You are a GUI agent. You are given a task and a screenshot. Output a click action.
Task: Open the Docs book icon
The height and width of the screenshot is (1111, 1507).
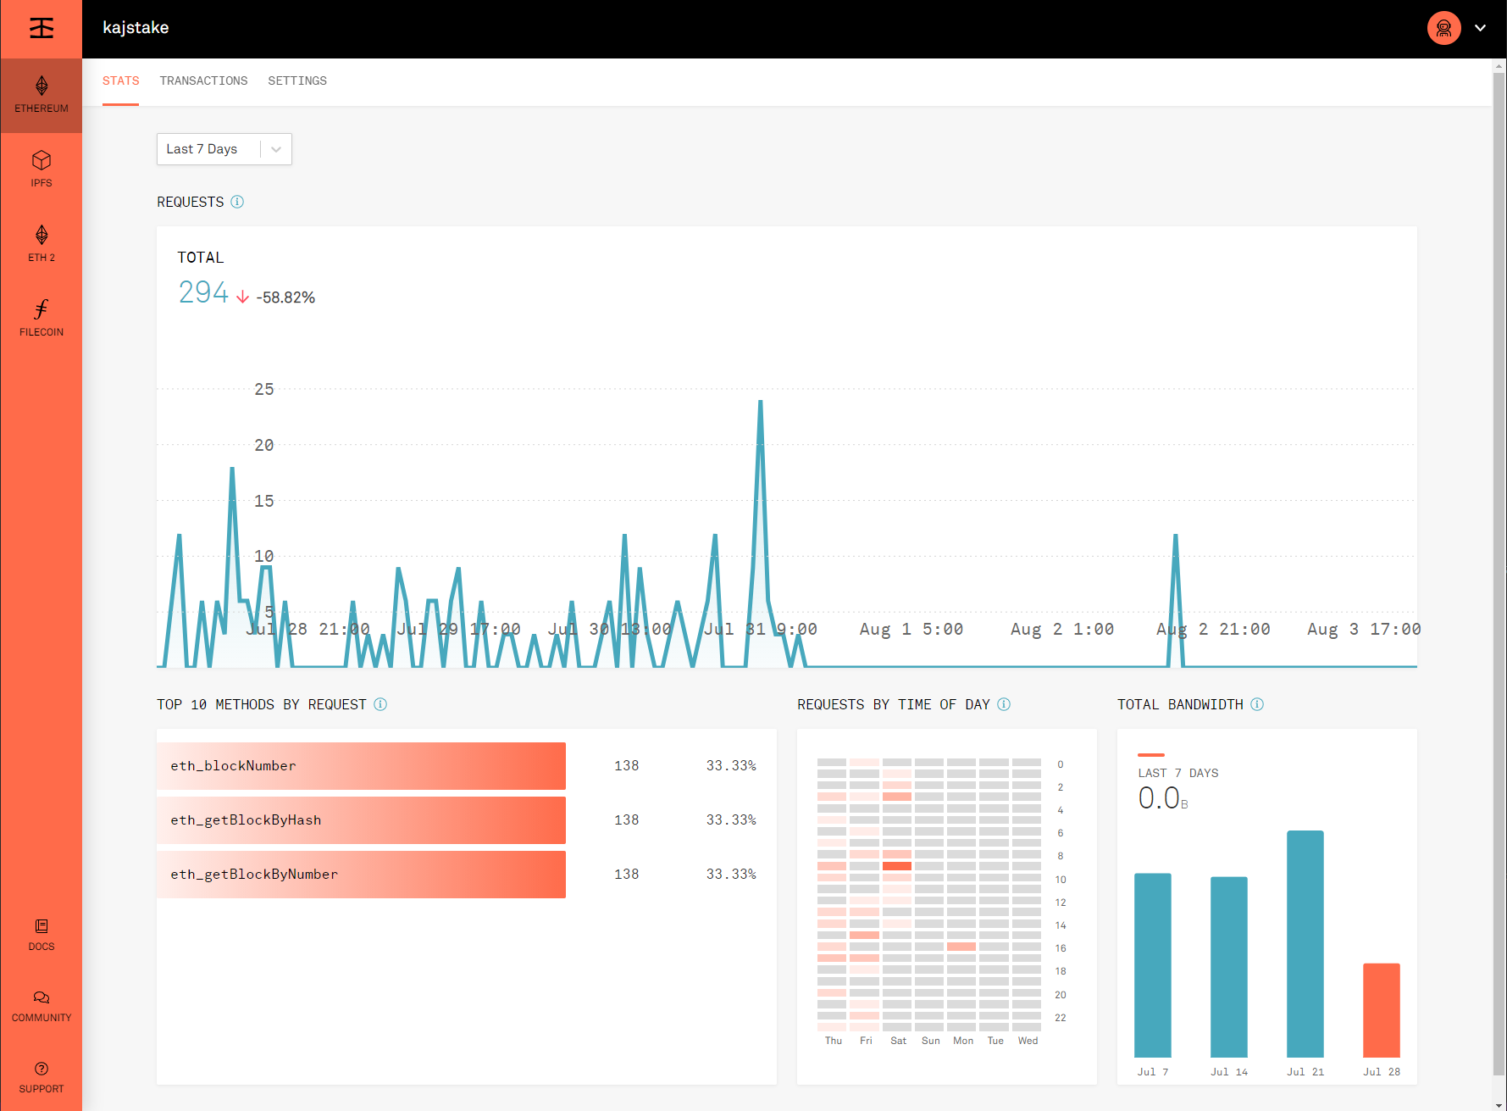point(42,926)
